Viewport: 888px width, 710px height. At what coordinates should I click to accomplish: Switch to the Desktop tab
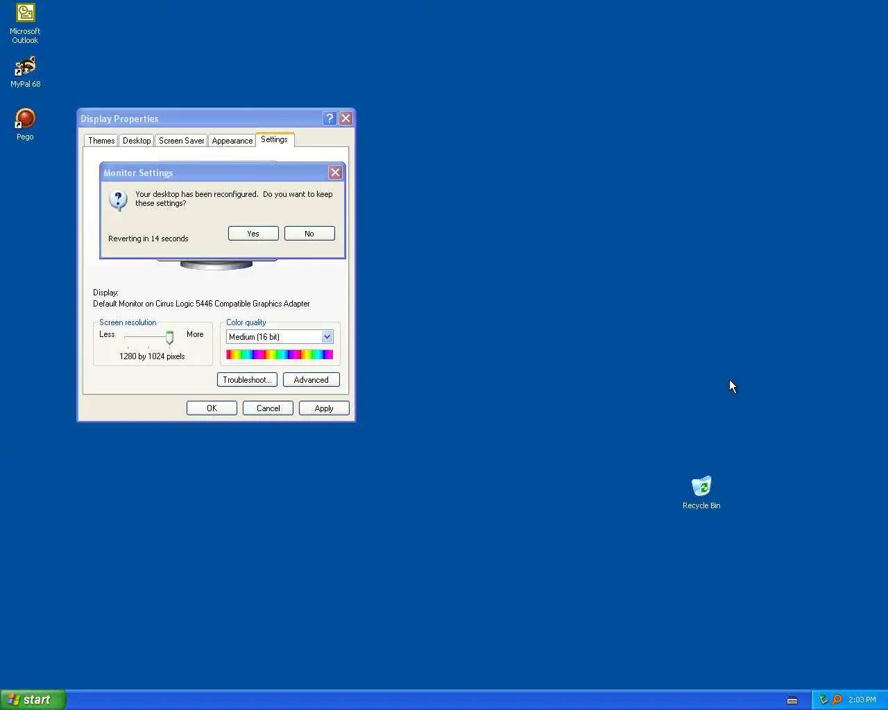tap(137, 141)
